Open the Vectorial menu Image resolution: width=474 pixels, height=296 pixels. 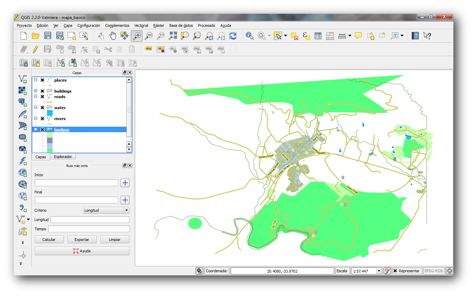141,25
